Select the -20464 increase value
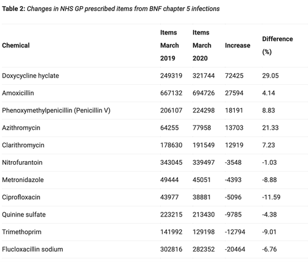This screenshot has height=262, width=308. 235,249
